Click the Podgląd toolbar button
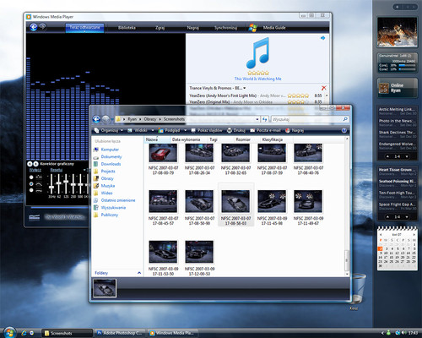Screen dimensions: 422x338 pyautogui.click(x=169, y=130)
